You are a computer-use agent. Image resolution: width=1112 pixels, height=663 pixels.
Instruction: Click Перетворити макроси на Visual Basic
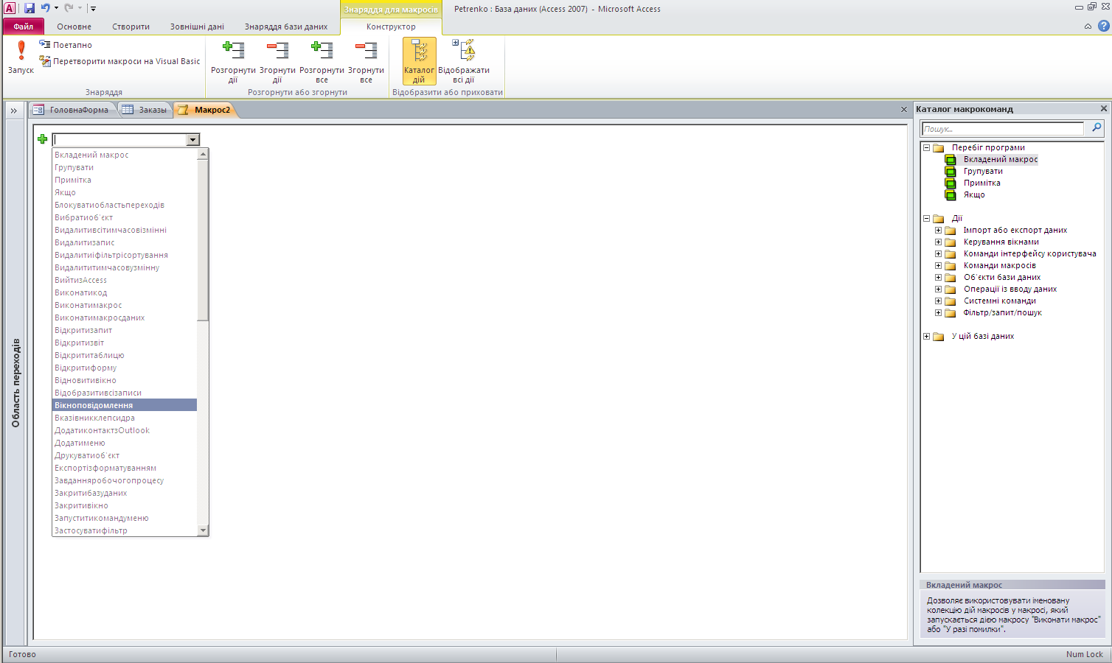pyautogui.click(x=119, y=61)
